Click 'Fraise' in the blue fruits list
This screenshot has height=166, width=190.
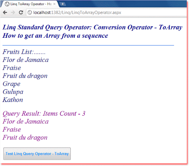12,68
